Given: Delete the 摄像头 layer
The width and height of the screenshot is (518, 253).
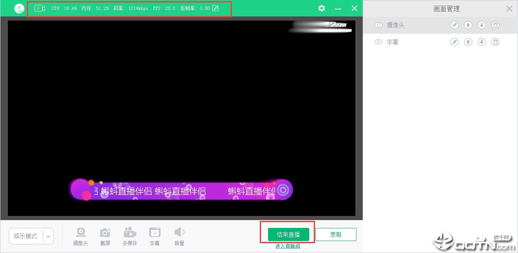Looking at the screenshot, I should [x=495, y=25].
